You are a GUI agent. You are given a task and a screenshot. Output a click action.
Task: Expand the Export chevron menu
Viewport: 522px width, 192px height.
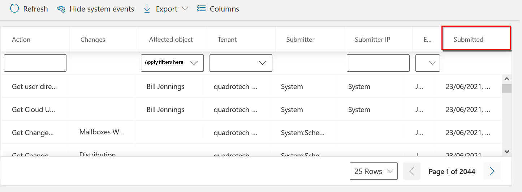[185, 9]
